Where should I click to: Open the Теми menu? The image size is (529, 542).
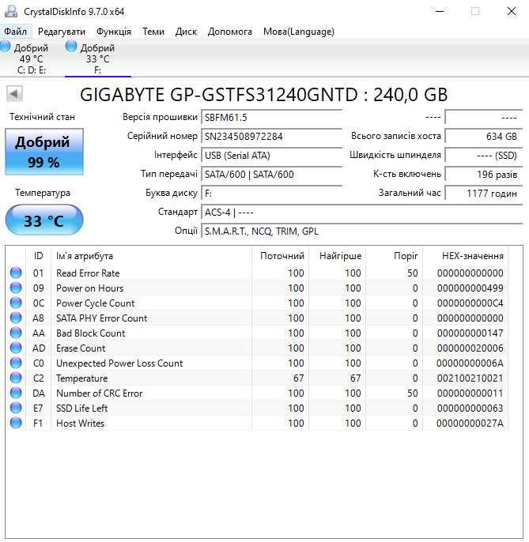(x=153, y=32)
